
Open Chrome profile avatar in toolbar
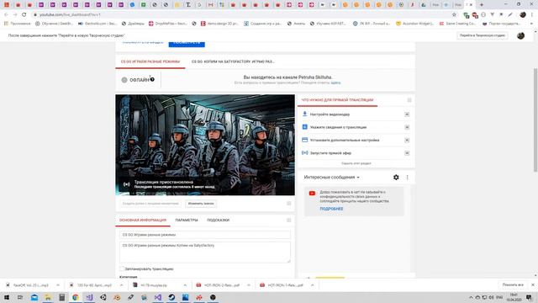point(523,15)
